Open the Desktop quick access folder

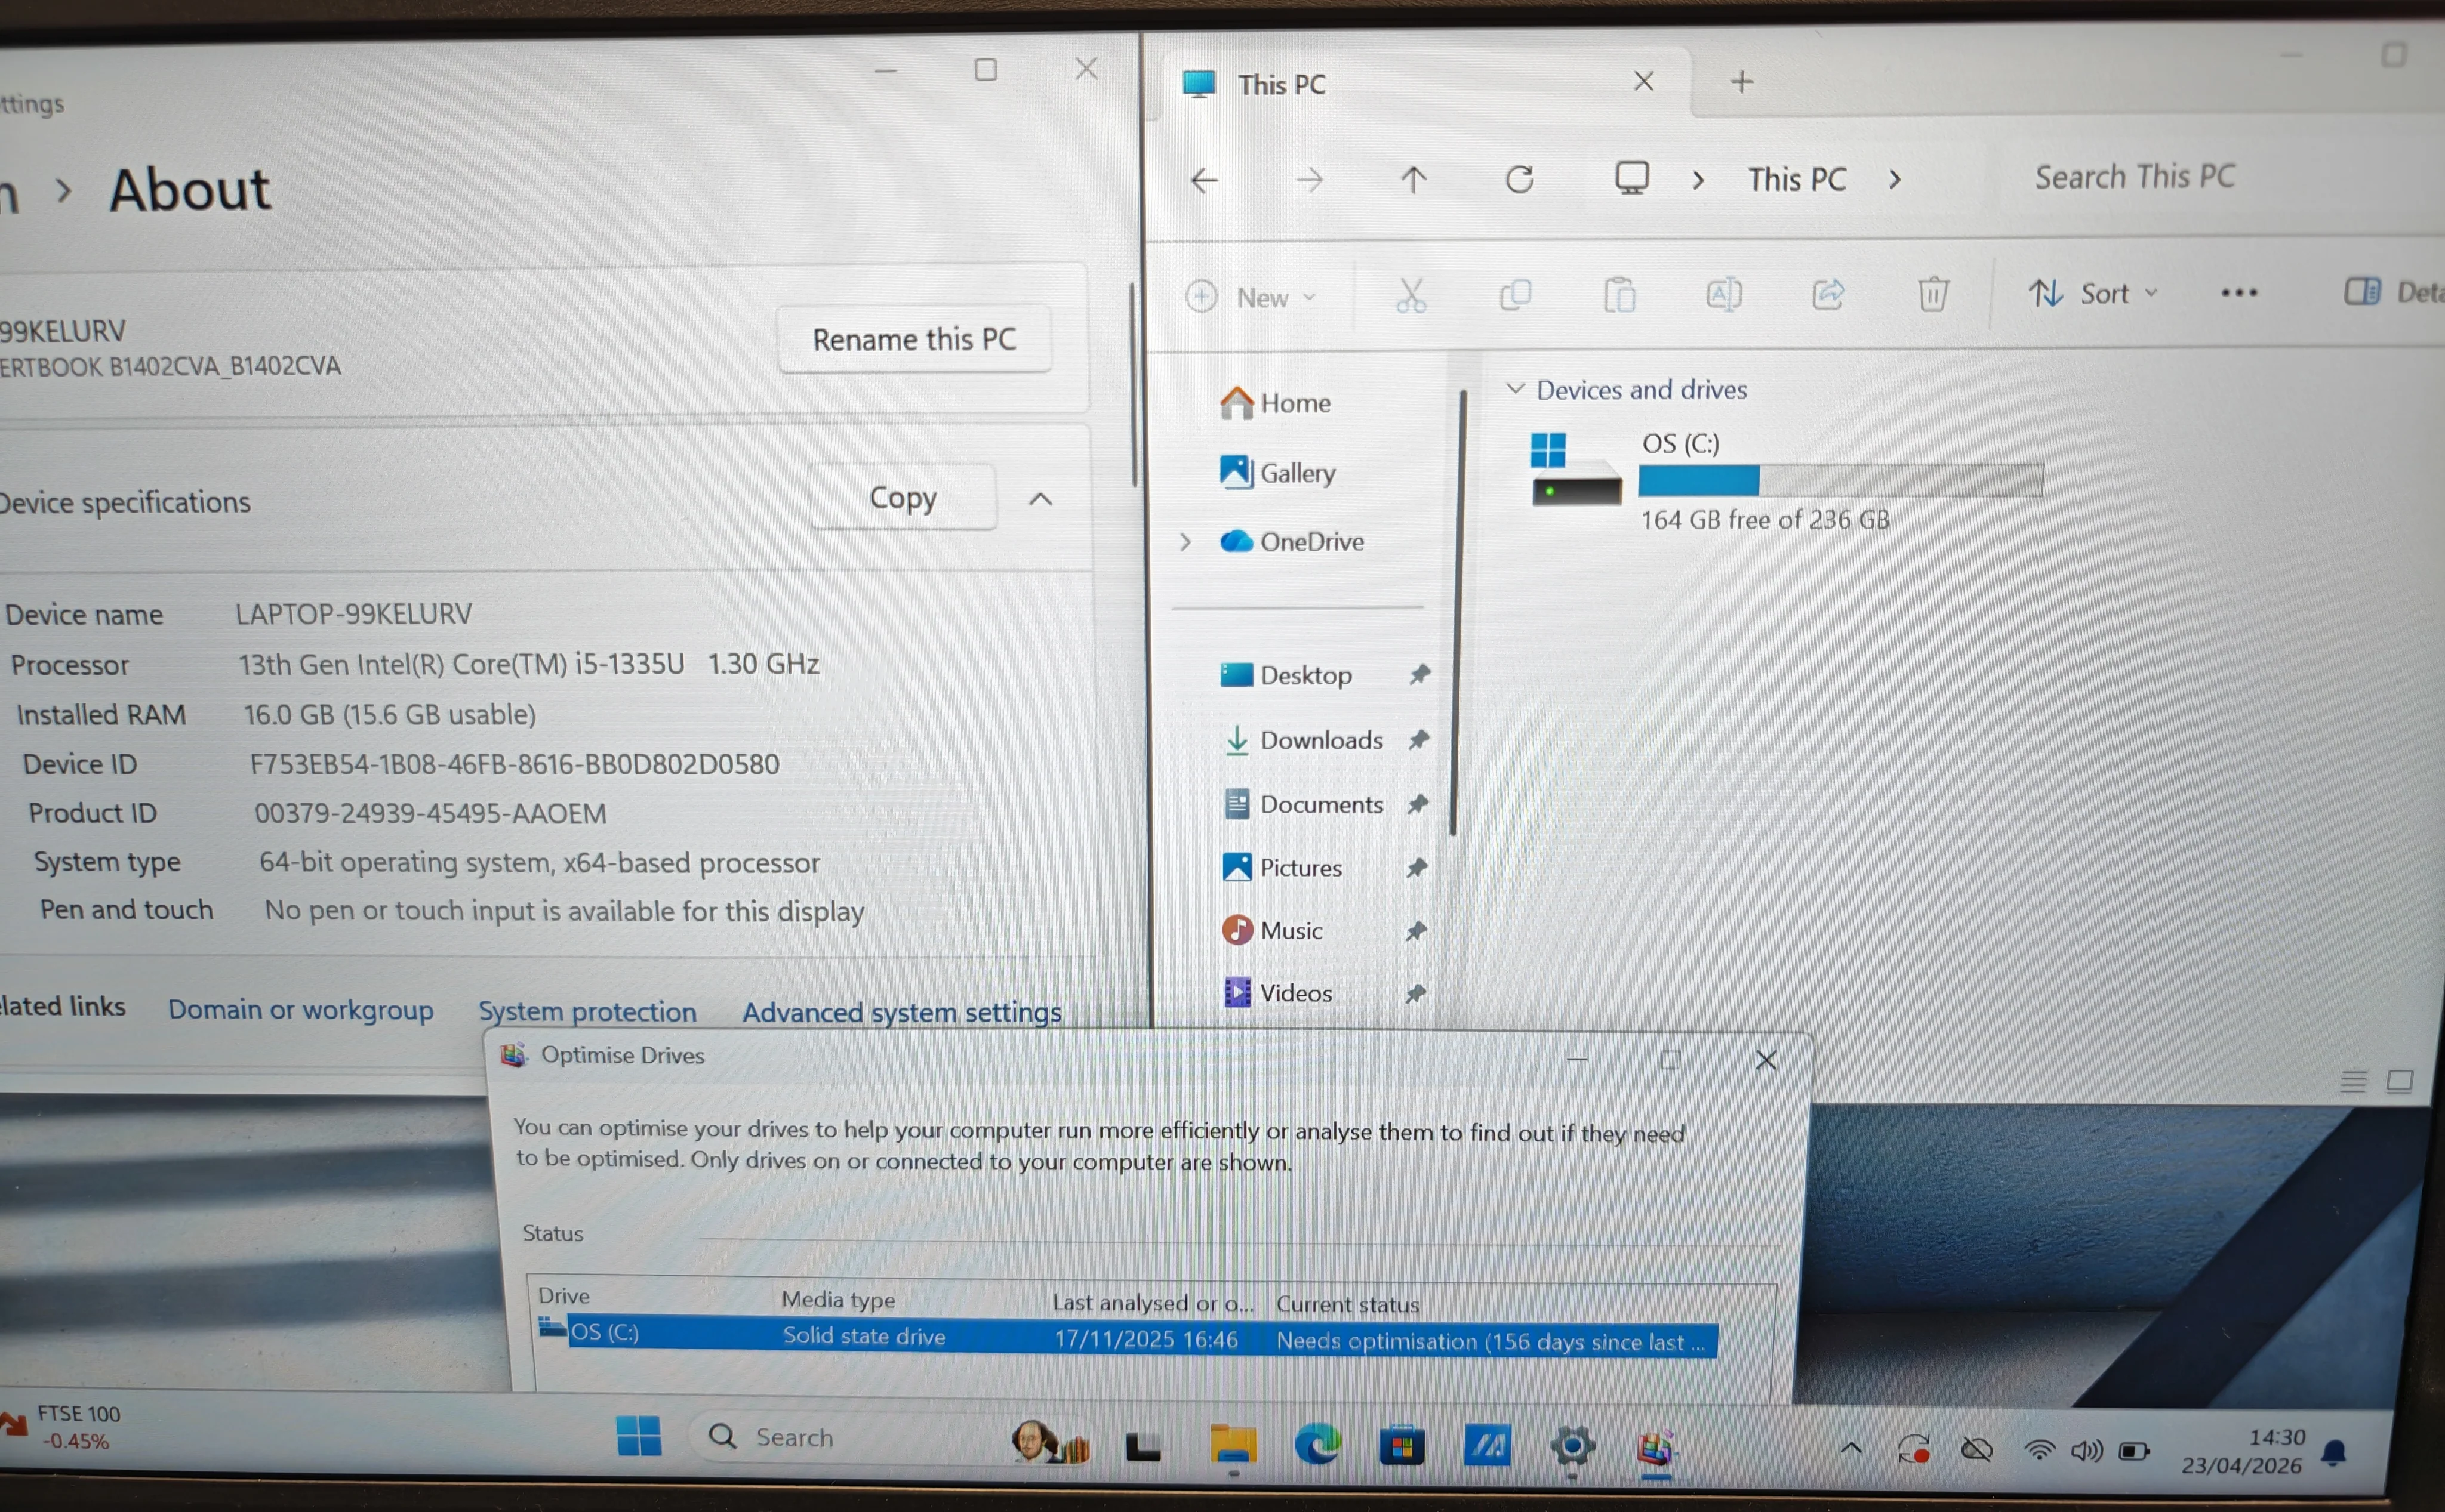[x=1286, y=675]
